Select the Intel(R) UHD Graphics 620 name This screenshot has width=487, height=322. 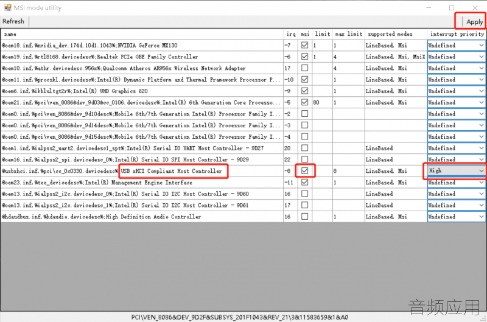pyautogui.click(x=142, y=91)
